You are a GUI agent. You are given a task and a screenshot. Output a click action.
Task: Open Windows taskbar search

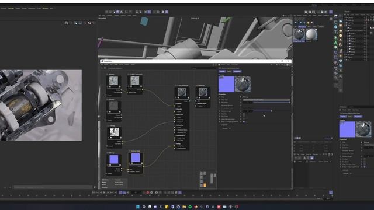pyautogui.click(x=144, y=207)
